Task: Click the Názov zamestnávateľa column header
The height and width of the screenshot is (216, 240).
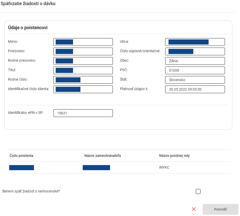Action: (x=103, y=156)
